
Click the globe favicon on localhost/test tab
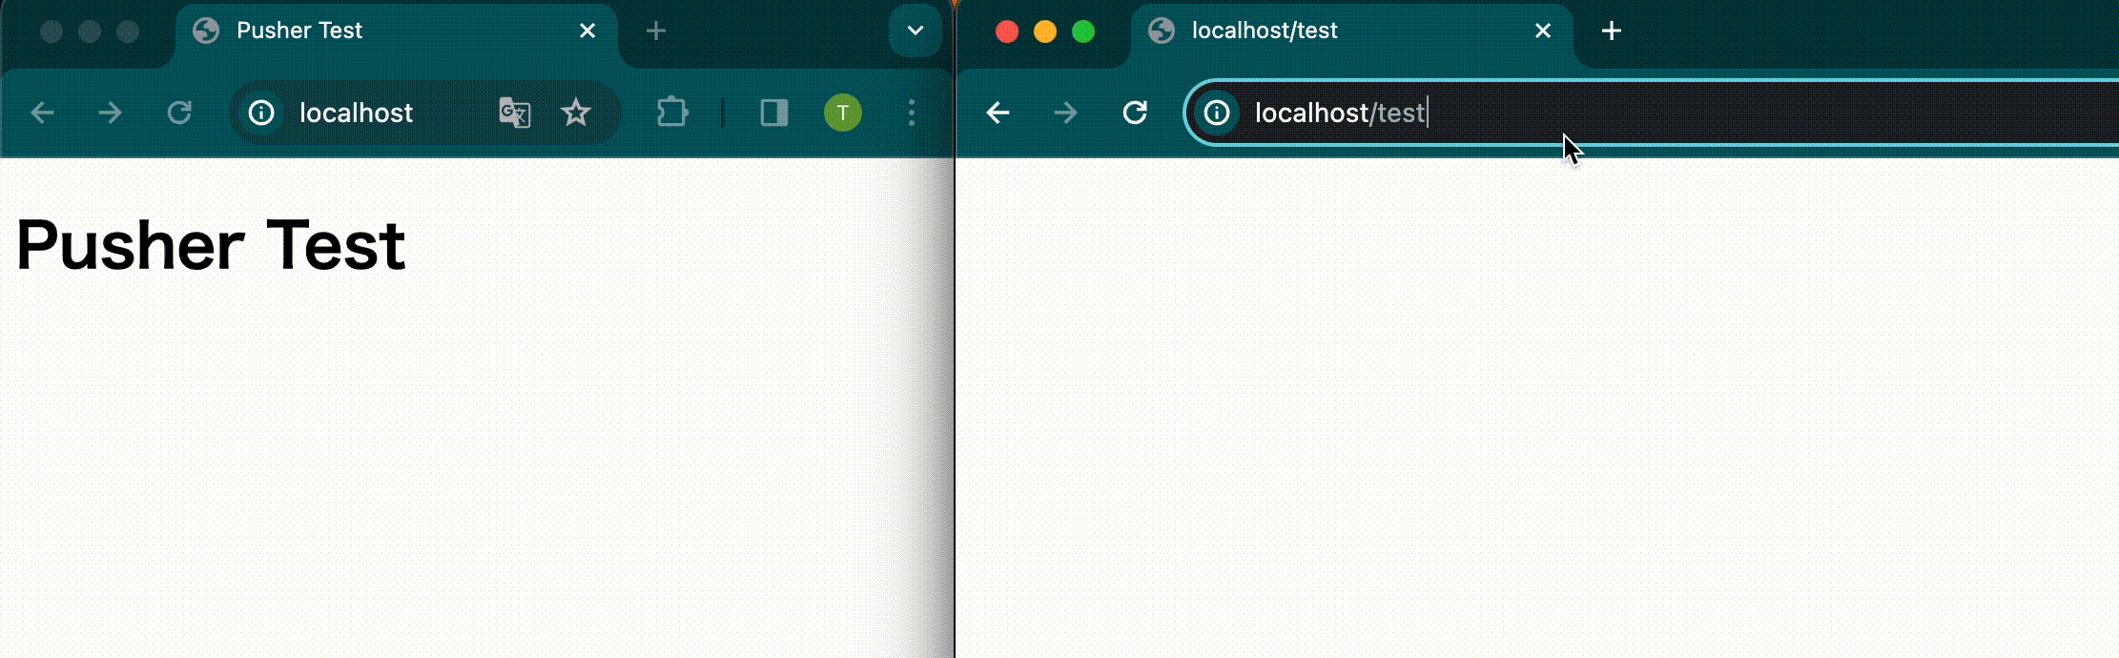click(1162, 31)
